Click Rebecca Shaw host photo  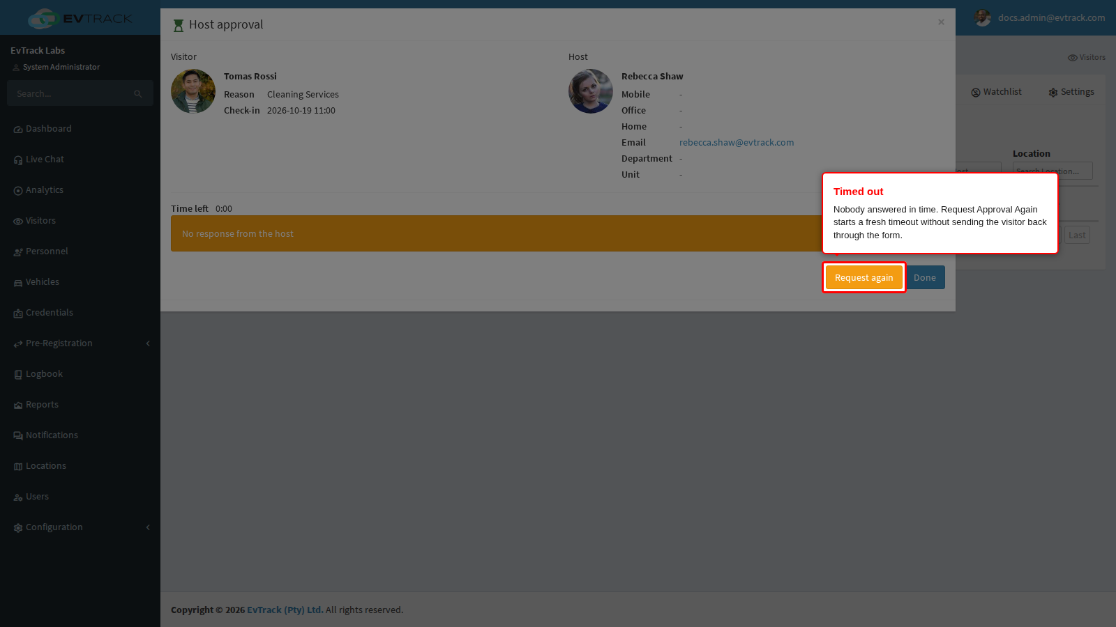click(591, 91)
